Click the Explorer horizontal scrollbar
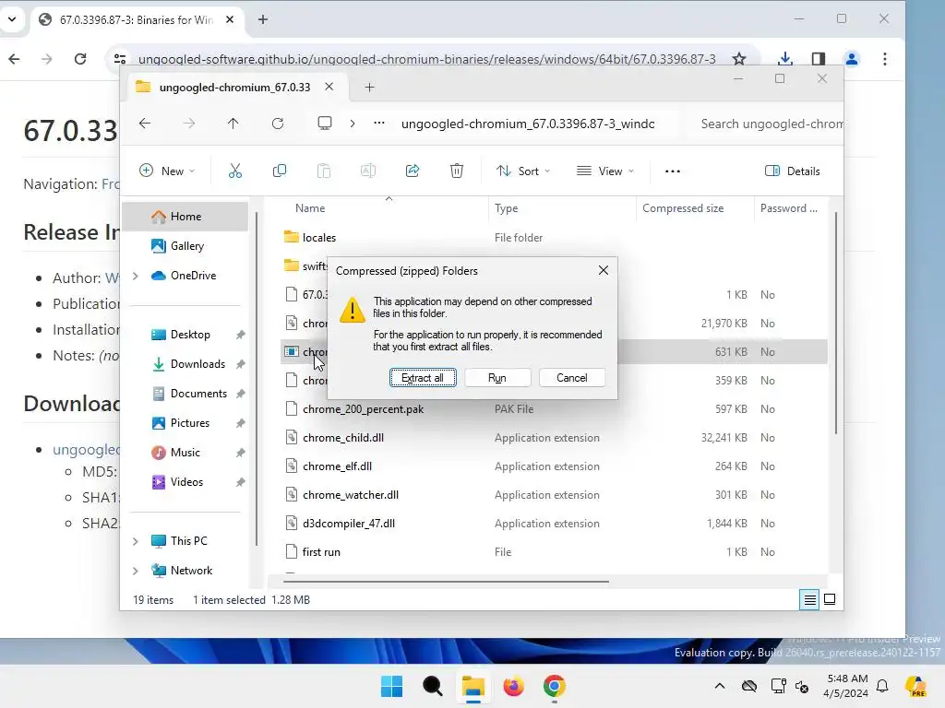 point(446,582)
